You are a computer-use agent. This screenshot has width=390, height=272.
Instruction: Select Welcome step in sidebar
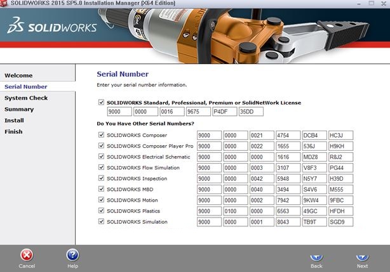coord(18,75)
